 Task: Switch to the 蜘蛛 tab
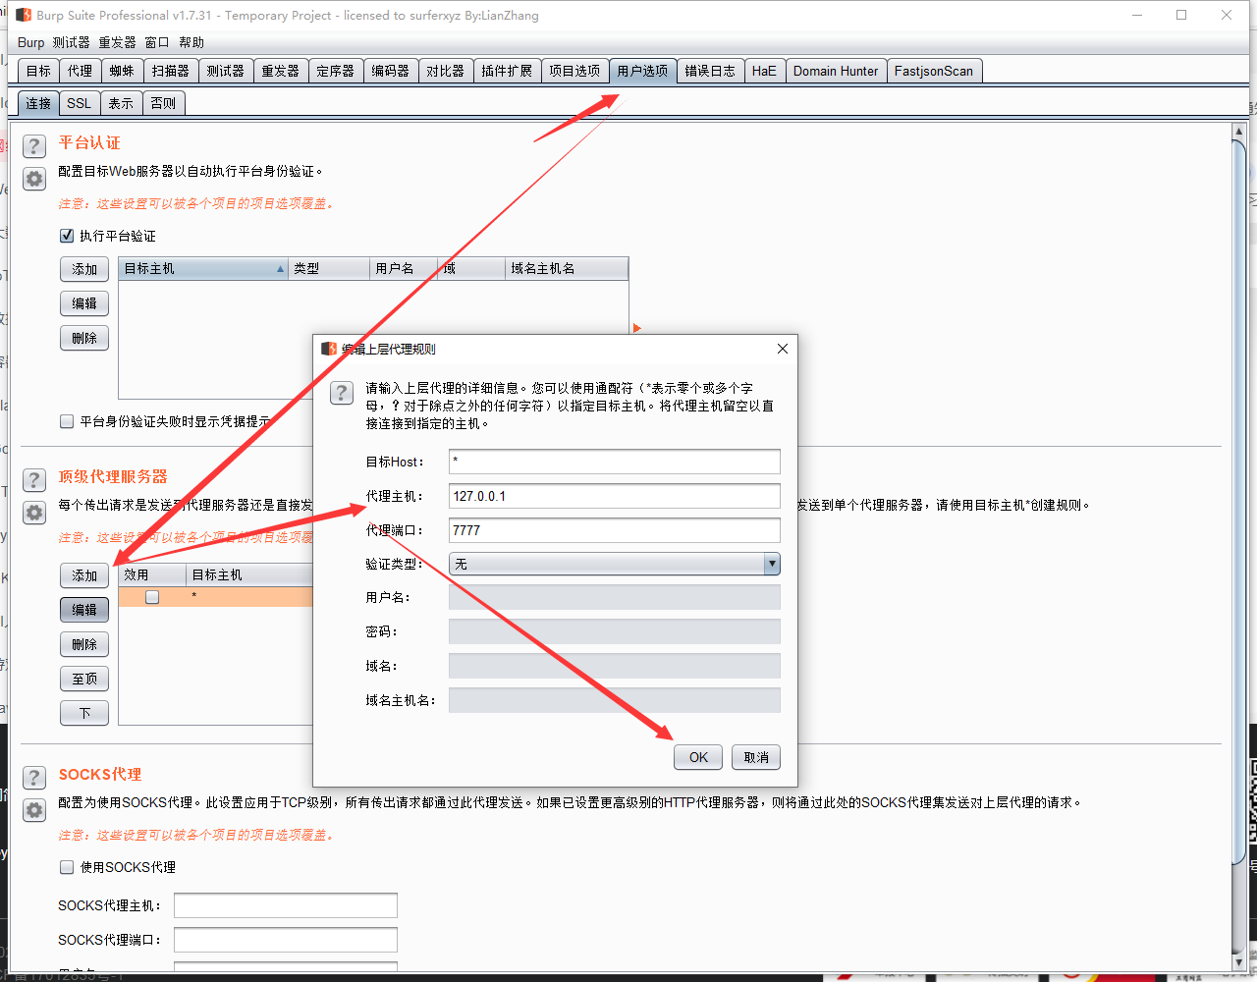122,71
